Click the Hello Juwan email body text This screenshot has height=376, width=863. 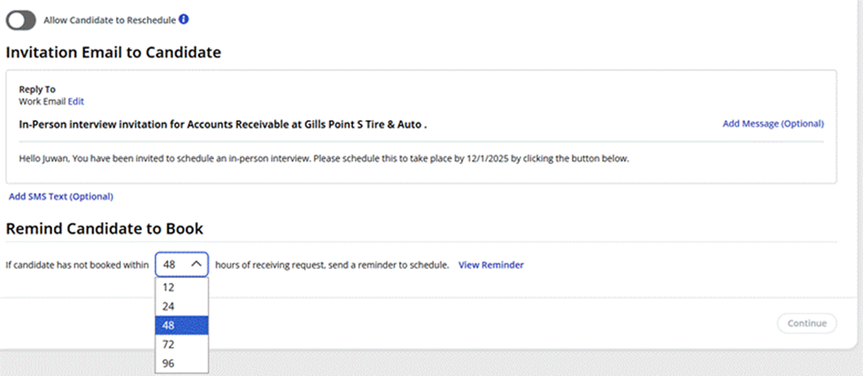[323, 159]
